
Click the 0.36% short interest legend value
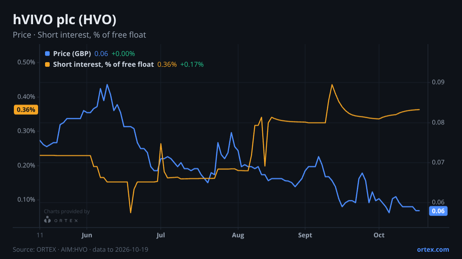[x=167, y=64]
